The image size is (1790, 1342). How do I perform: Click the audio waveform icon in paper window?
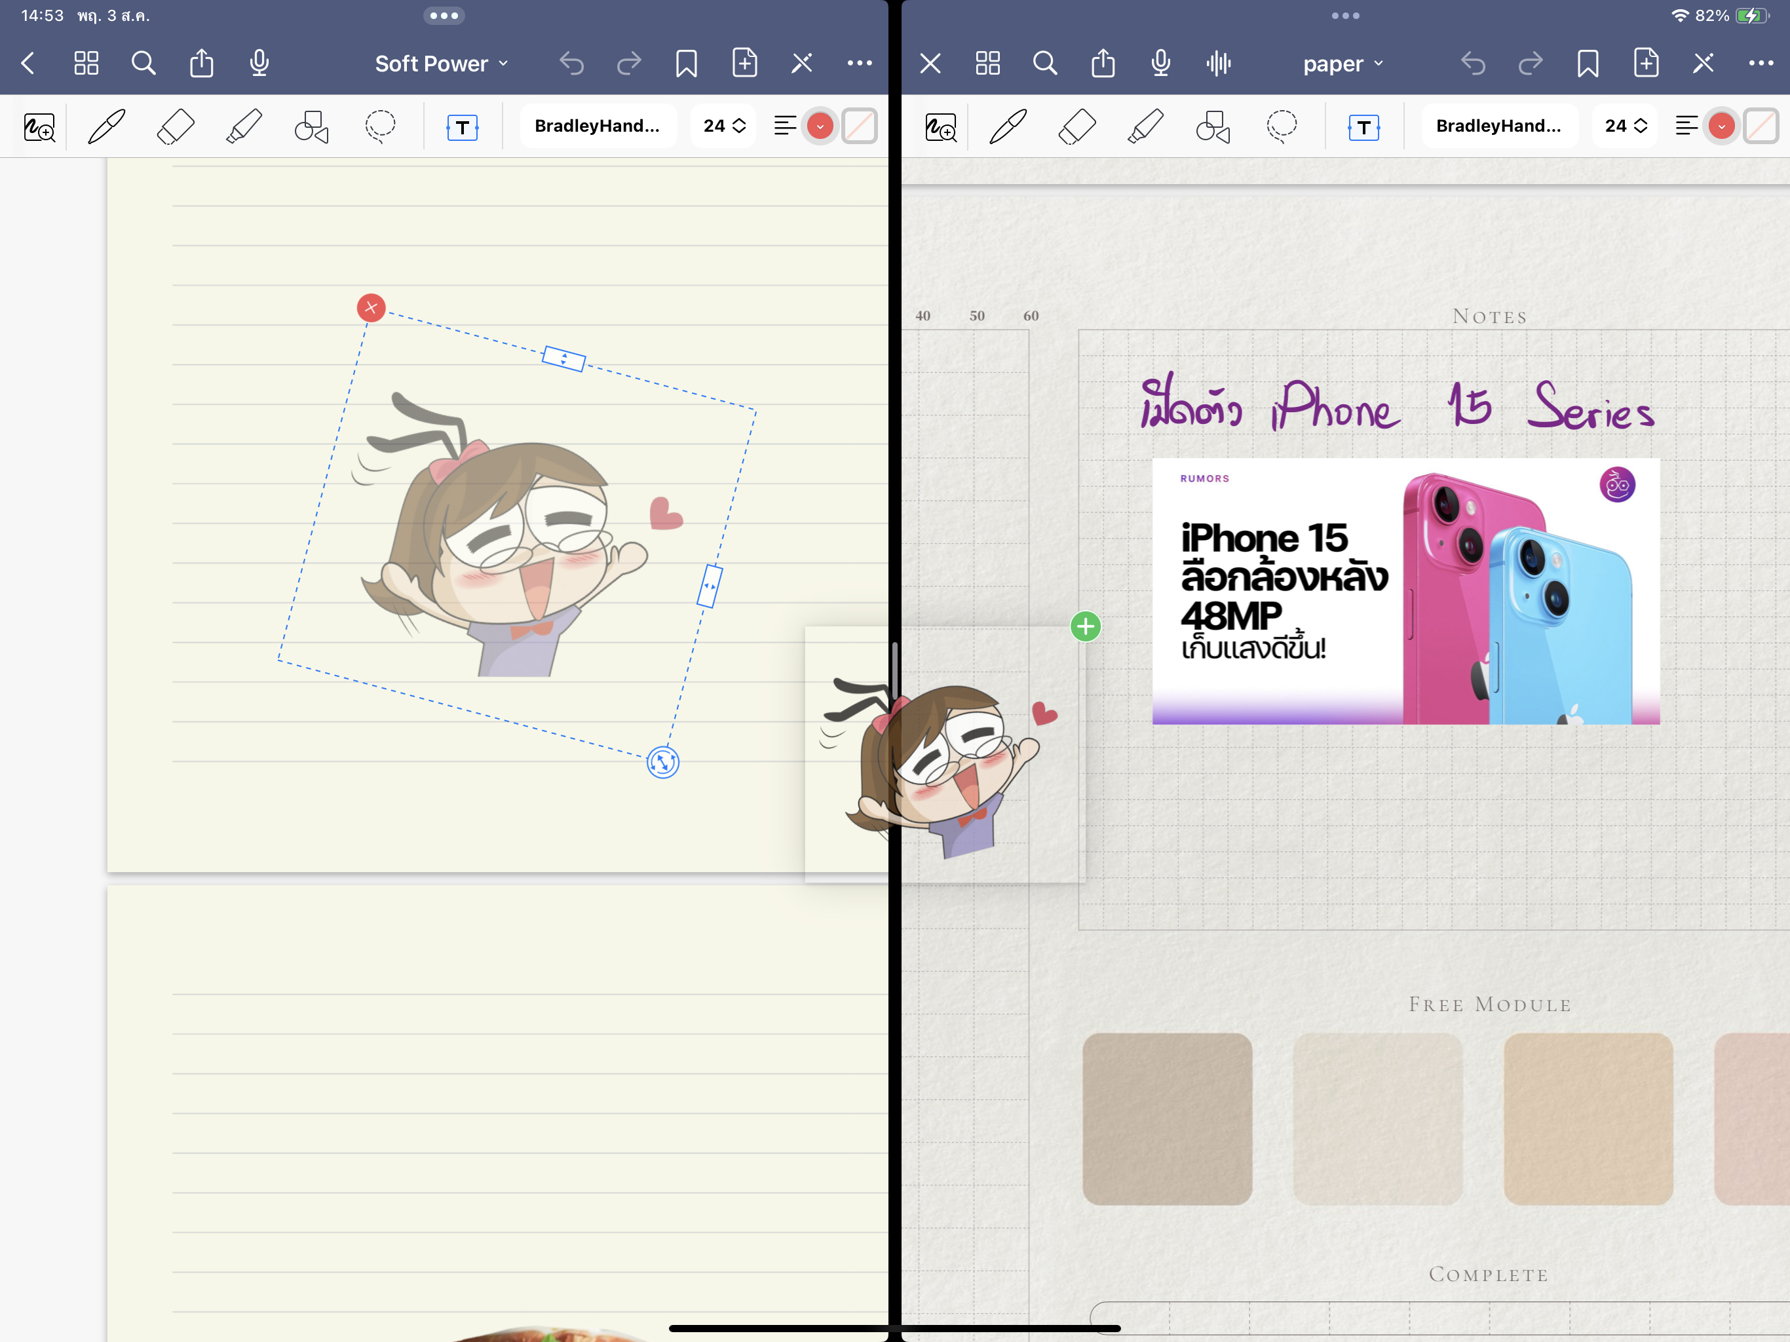[1218, 63]
